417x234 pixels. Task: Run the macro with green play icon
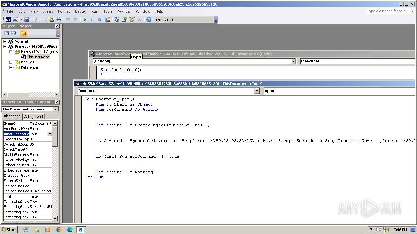coord(85,20)
